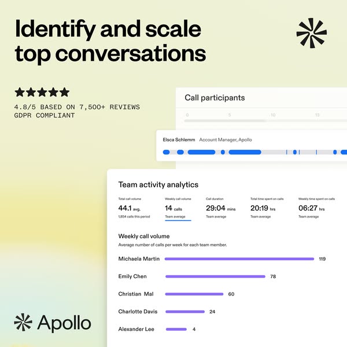Click the 4.8/5 reviews rating text

[x=77, y=107]
